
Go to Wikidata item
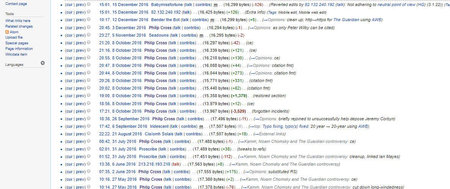coord(16,54)
